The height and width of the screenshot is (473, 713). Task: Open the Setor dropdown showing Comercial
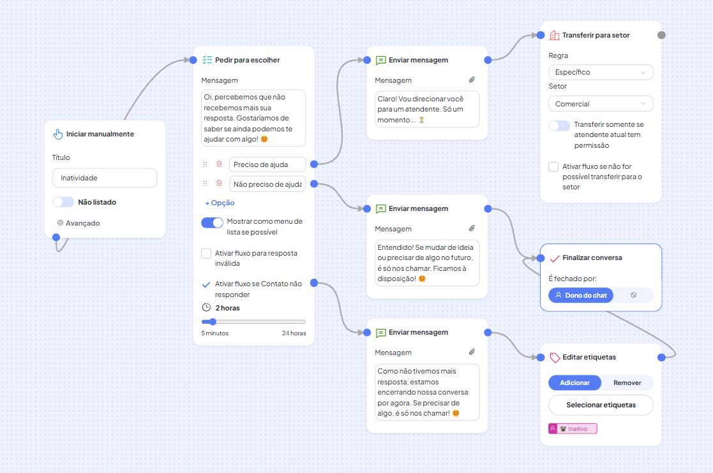601,104
